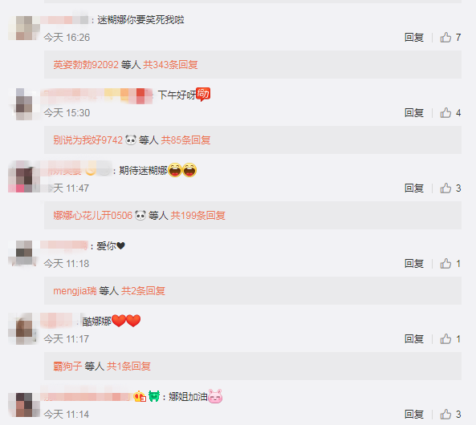Expand 共85条回复 replies

pyautogui.click(x=185, y=140)
